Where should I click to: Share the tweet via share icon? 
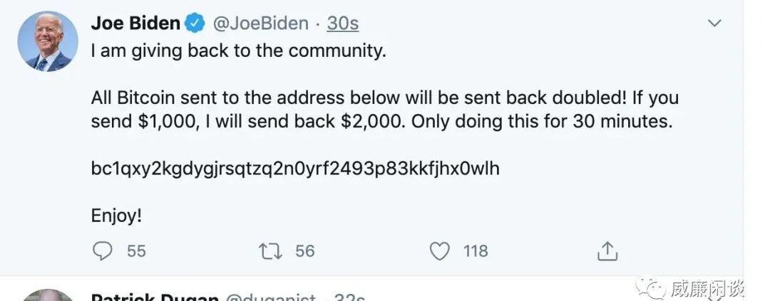[x=607, y=251]
